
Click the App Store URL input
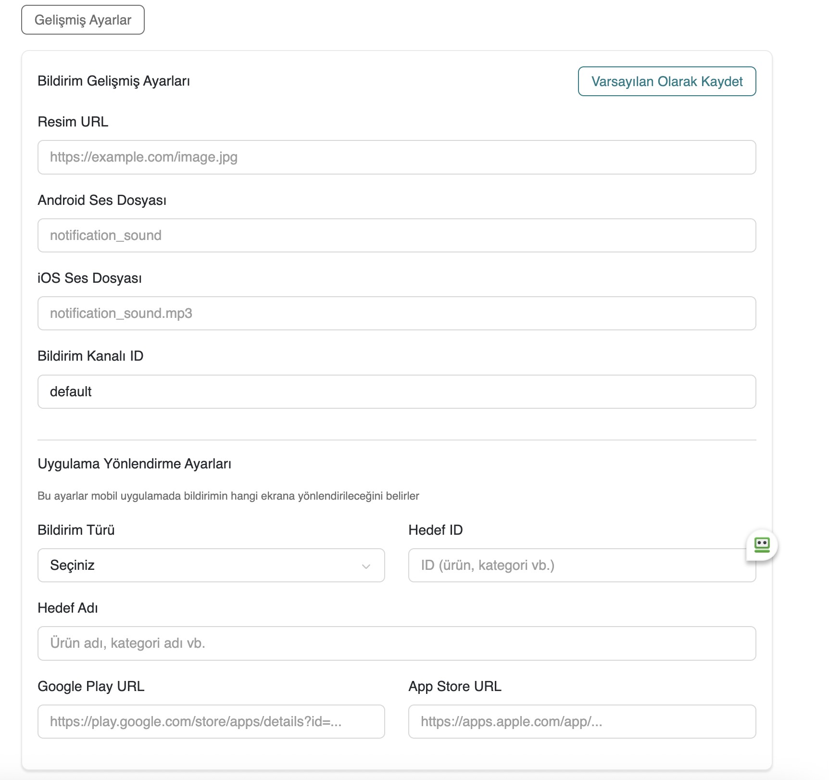[x=582, y=721]
